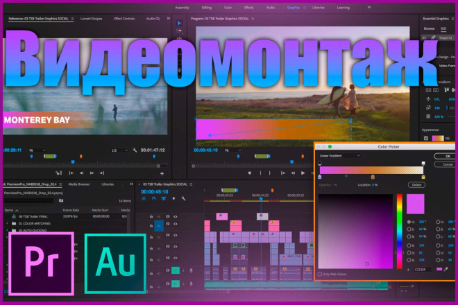Open the Effect Controls tab
The image size is (458, 305).
coord(124,19)
